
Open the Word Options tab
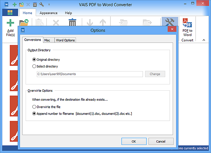[65, 40]
